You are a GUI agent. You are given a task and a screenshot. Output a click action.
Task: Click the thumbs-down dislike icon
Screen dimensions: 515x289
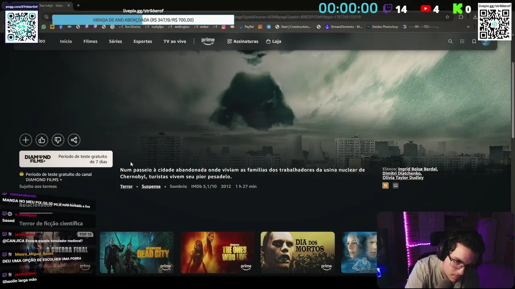(x=58, y=140)
